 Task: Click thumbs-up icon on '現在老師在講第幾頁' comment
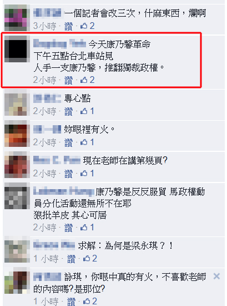coord(84,173)
